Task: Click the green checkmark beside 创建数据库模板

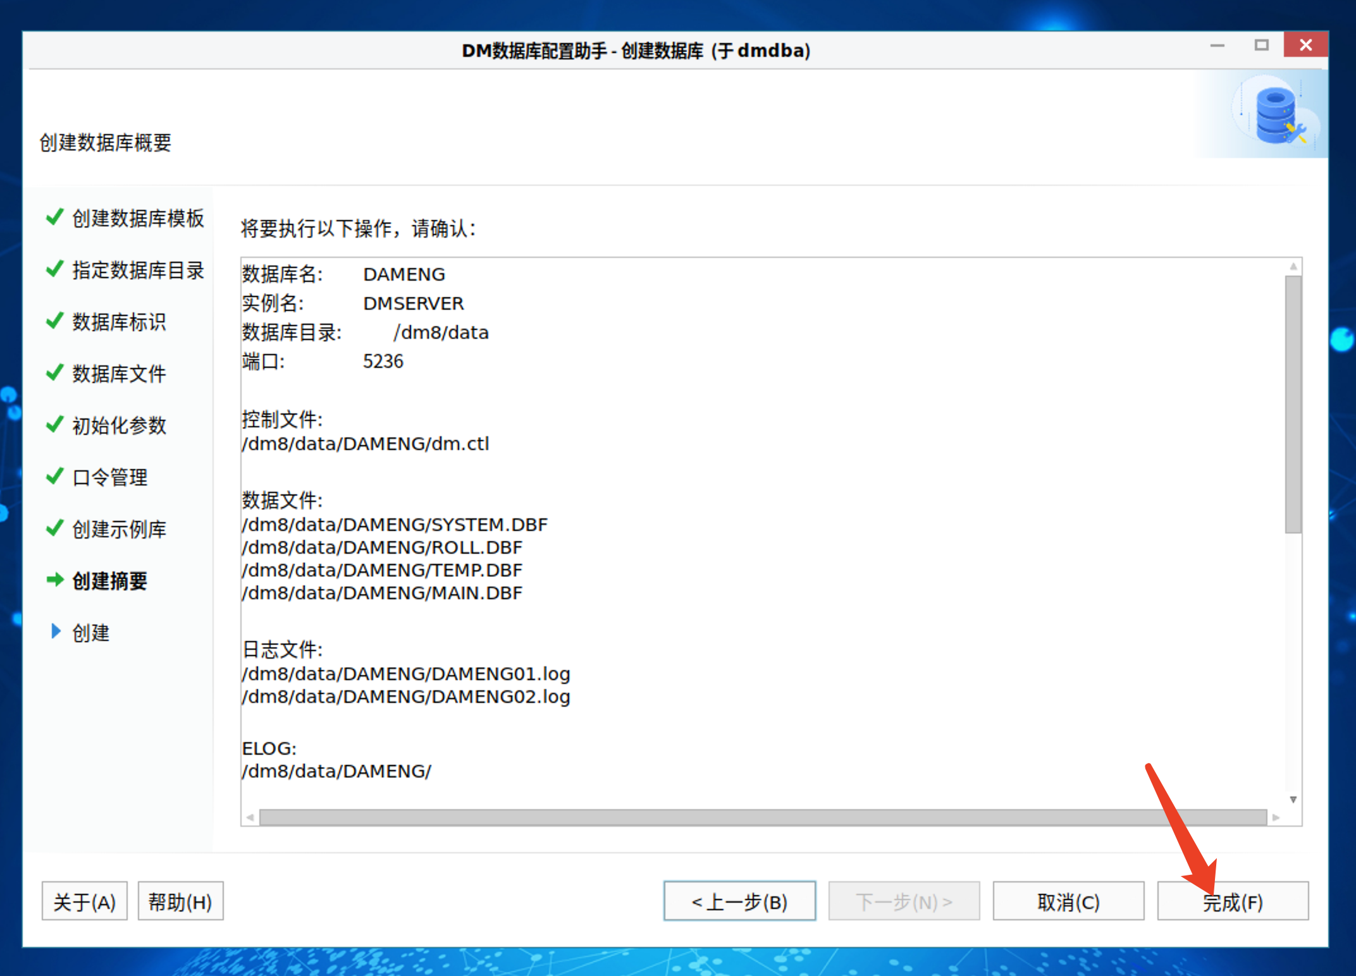Action: tap(54, 218)
